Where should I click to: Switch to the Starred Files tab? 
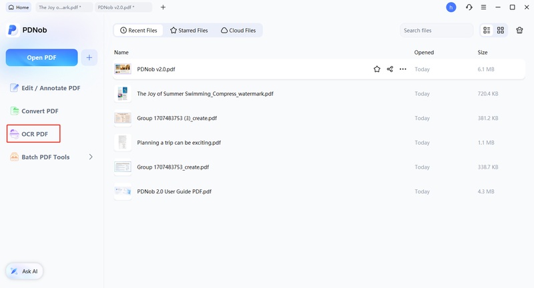188,30
